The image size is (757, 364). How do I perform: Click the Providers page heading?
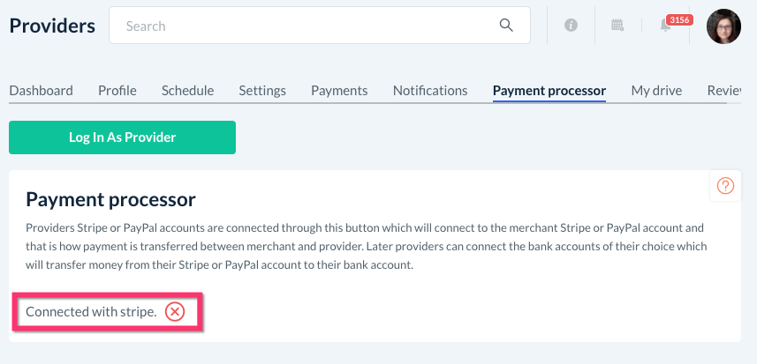(x=52, y=26)
